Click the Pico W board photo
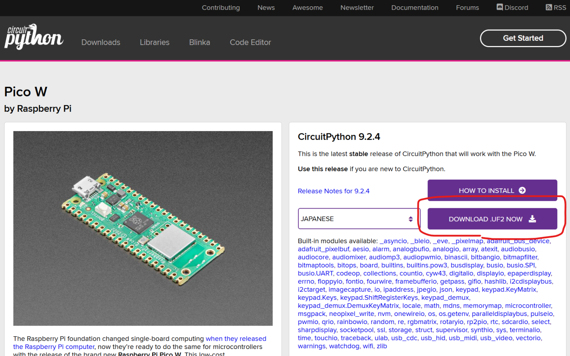 [x=143, y=228]
